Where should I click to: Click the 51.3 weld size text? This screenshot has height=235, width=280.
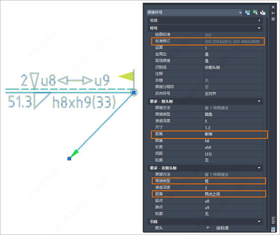pos(20,102)
